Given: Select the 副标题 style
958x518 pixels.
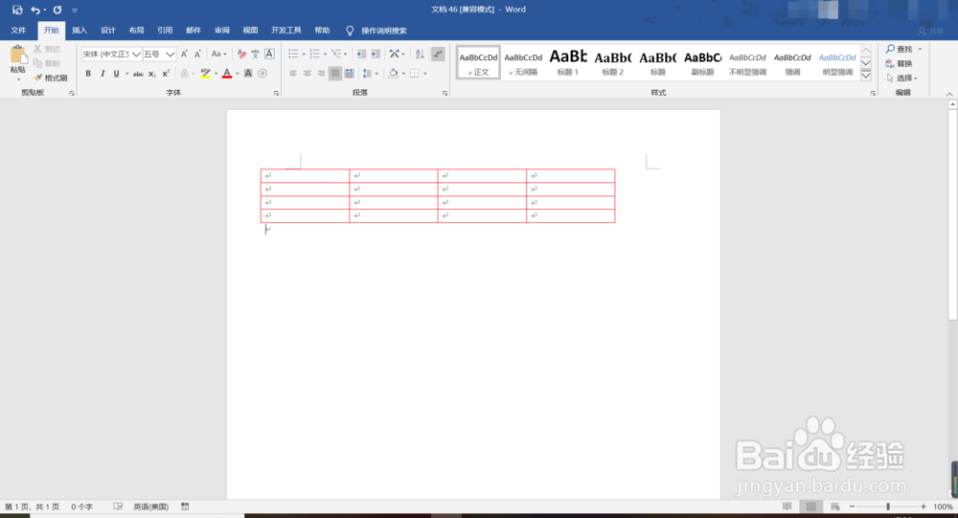Looking at the screenshot, I should (x=702, y=62).
